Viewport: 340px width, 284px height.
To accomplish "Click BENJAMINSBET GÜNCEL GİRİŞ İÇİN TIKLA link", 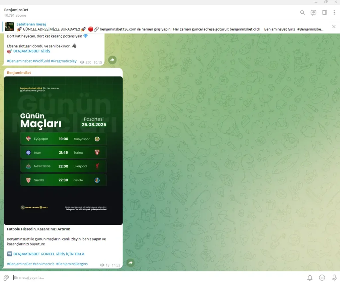I will pos(49,254).
